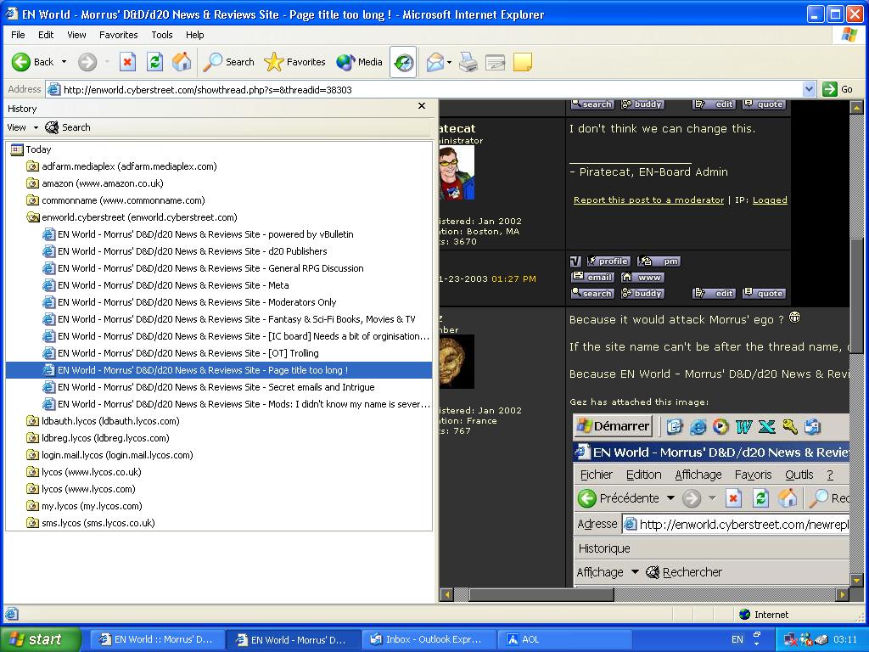Expand sms.lycos history folder
This screenshot has width=869, height=652.
(x=91, y=523)
